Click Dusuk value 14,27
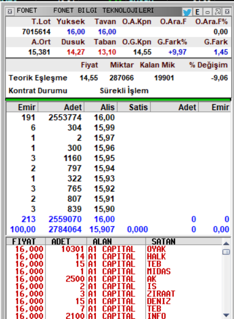The height and width of the screenshot is (319, 234). [76, 52]
